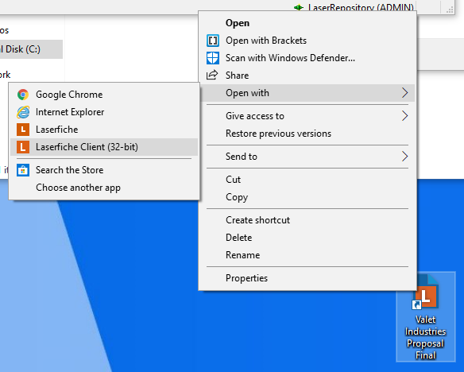
Task: Select the Send to entry
Action: 307,157
